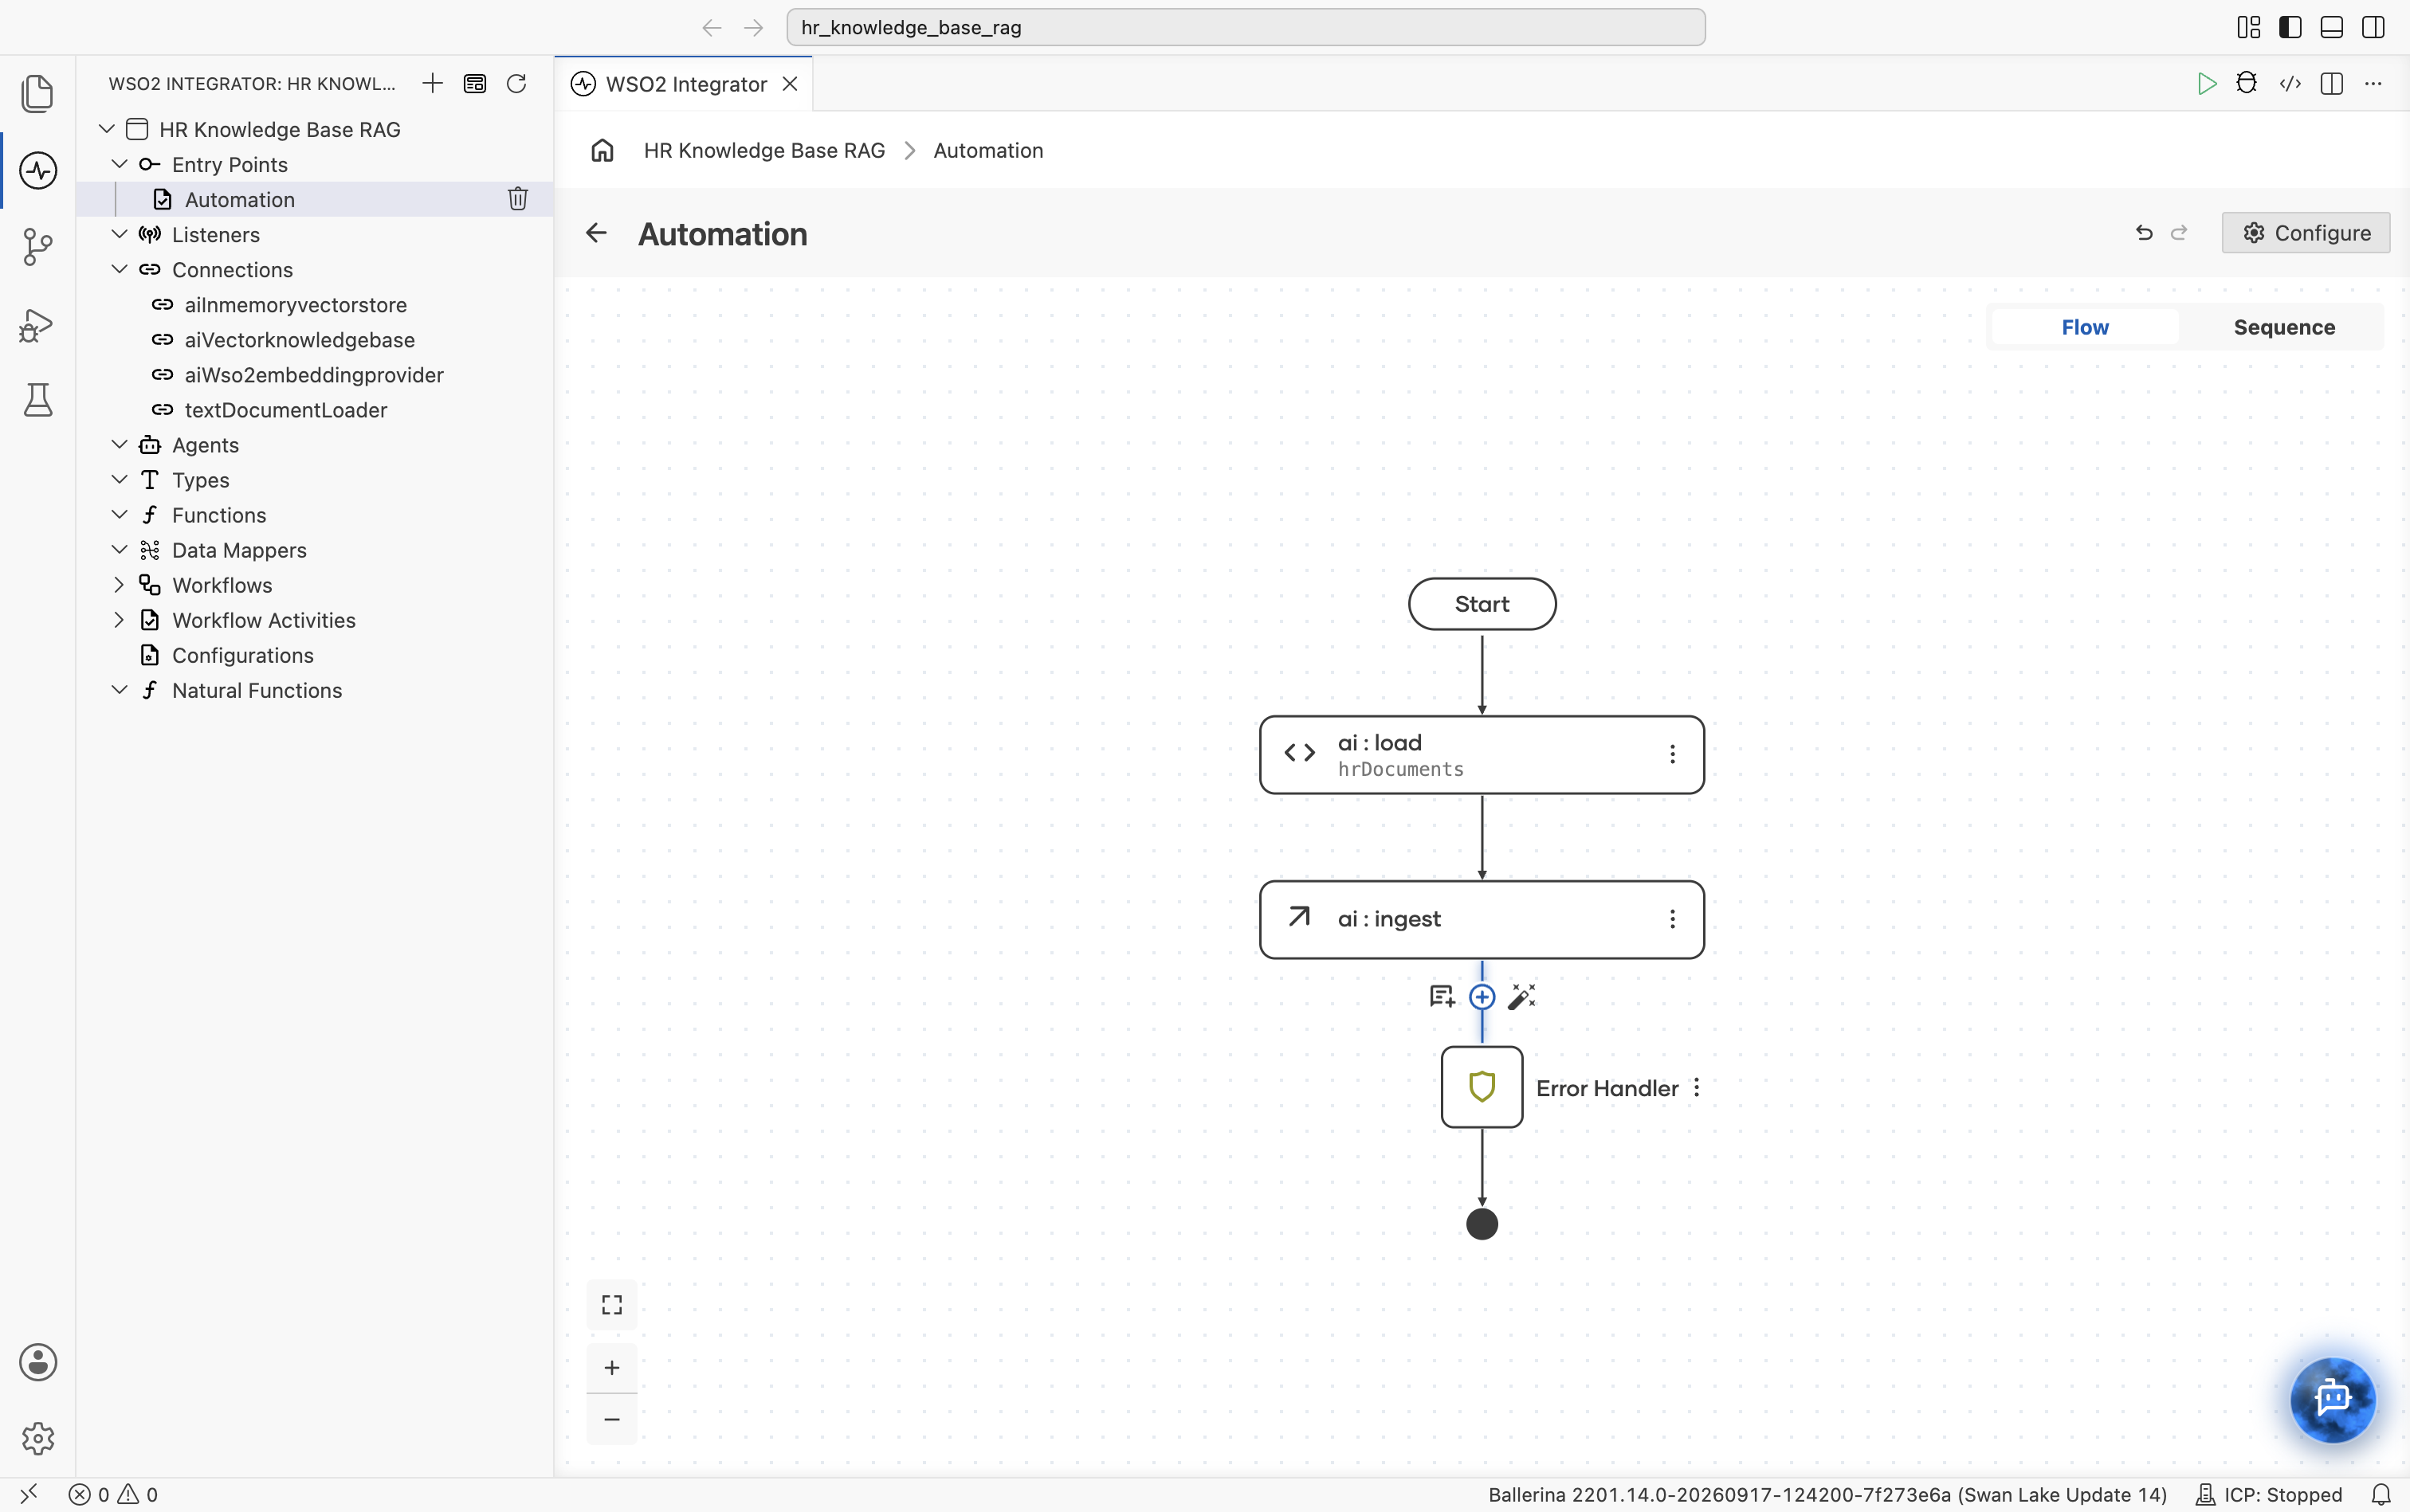
Task: Start debugging with the bug icon
Action: pos(2247,83)
